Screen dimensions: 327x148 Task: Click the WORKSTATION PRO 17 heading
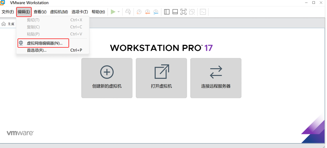(161, 48)
